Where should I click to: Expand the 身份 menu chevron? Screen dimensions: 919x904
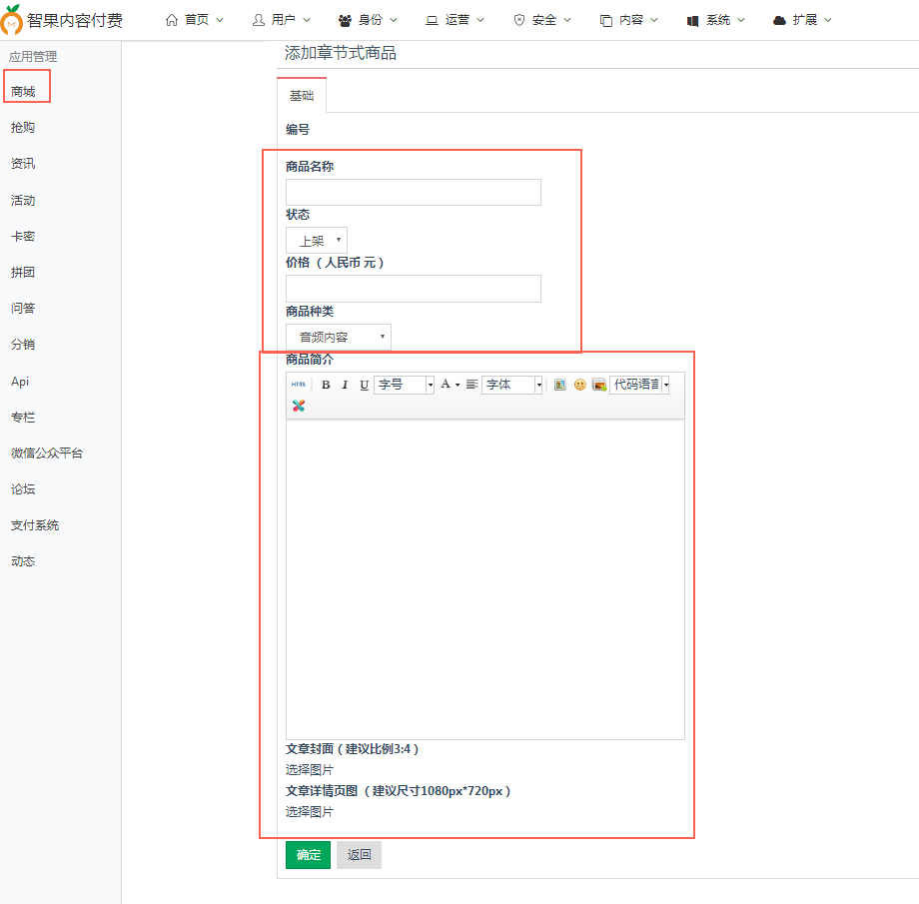(394, 20)
